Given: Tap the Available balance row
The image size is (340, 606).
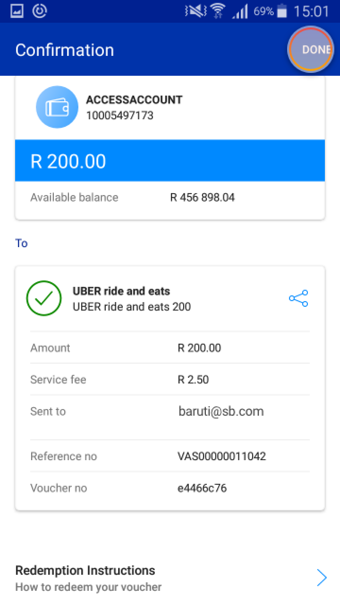Looking at the screenshot, I should (x=170, y=197).
